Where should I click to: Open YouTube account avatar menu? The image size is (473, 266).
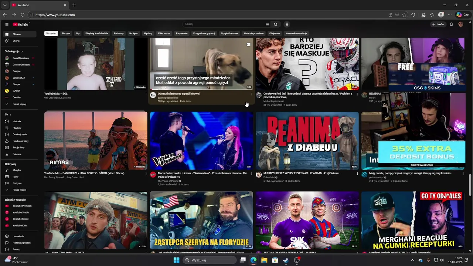click(461, 24)
